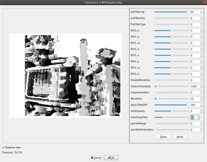Click the numDisparities value field showing 80
This screenshot has height=162, width=207.
194,117
